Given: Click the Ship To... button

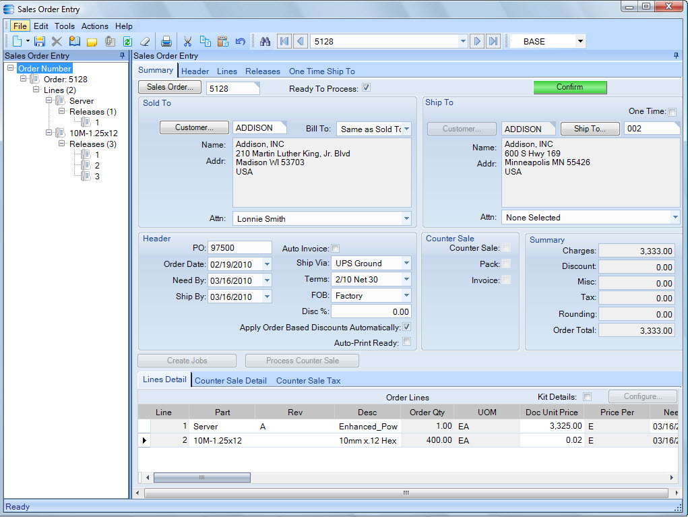Looking at the screenshot, I should tap(590, 129).
